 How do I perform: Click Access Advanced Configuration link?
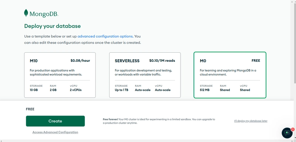[x=55, y=132]
